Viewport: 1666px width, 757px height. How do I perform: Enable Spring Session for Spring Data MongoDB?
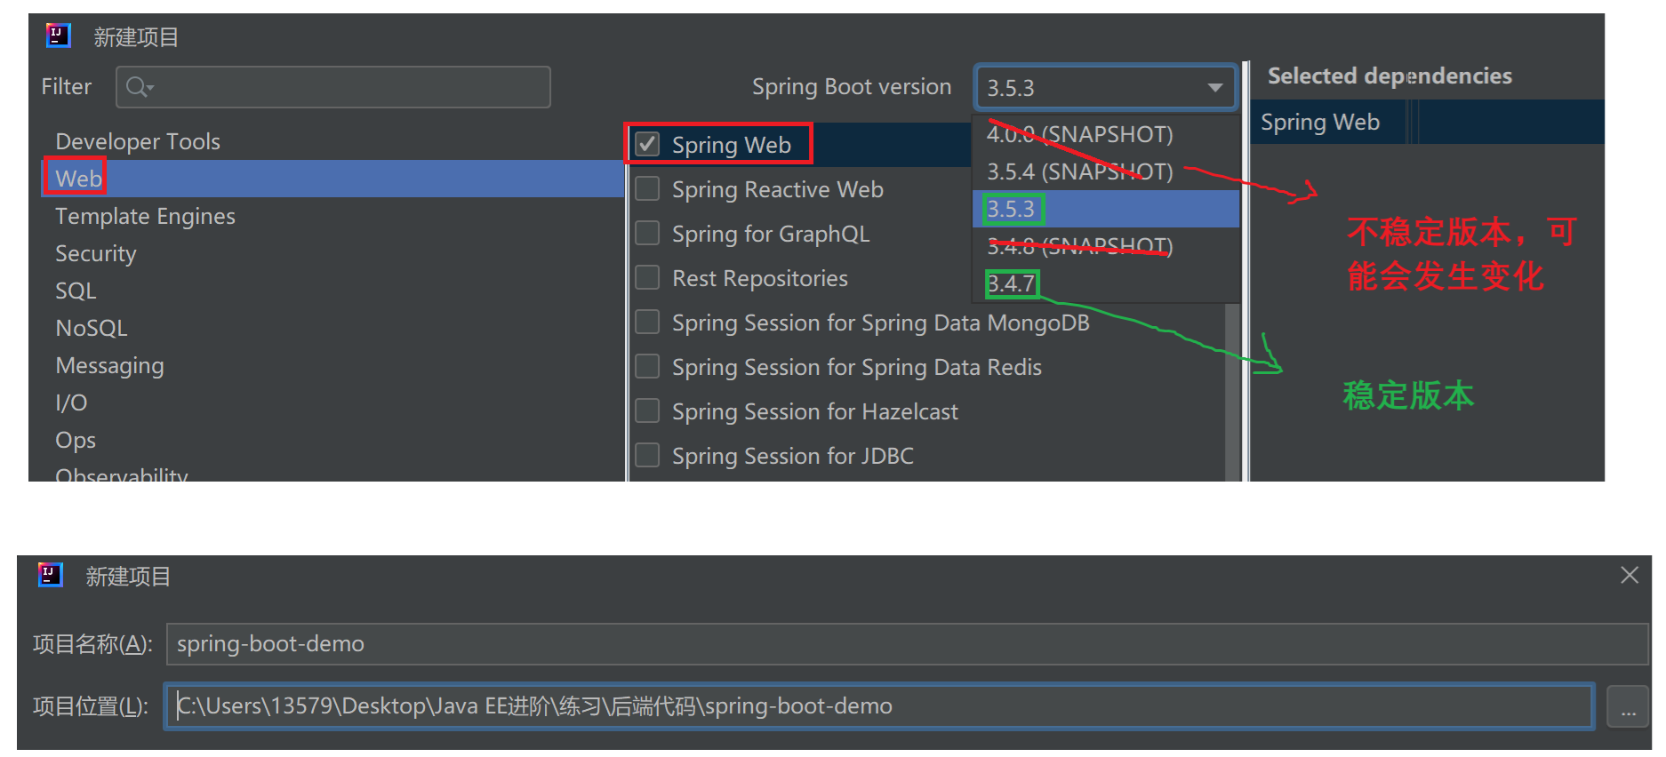pyautogui.click(x=647, y=322)
